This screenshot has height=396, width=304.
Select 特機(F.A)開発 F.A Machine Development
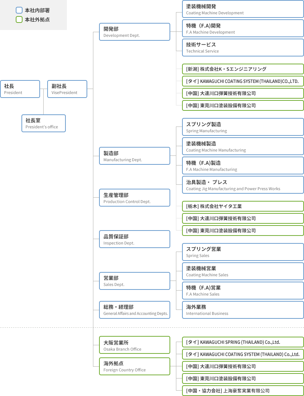[243, 28]
